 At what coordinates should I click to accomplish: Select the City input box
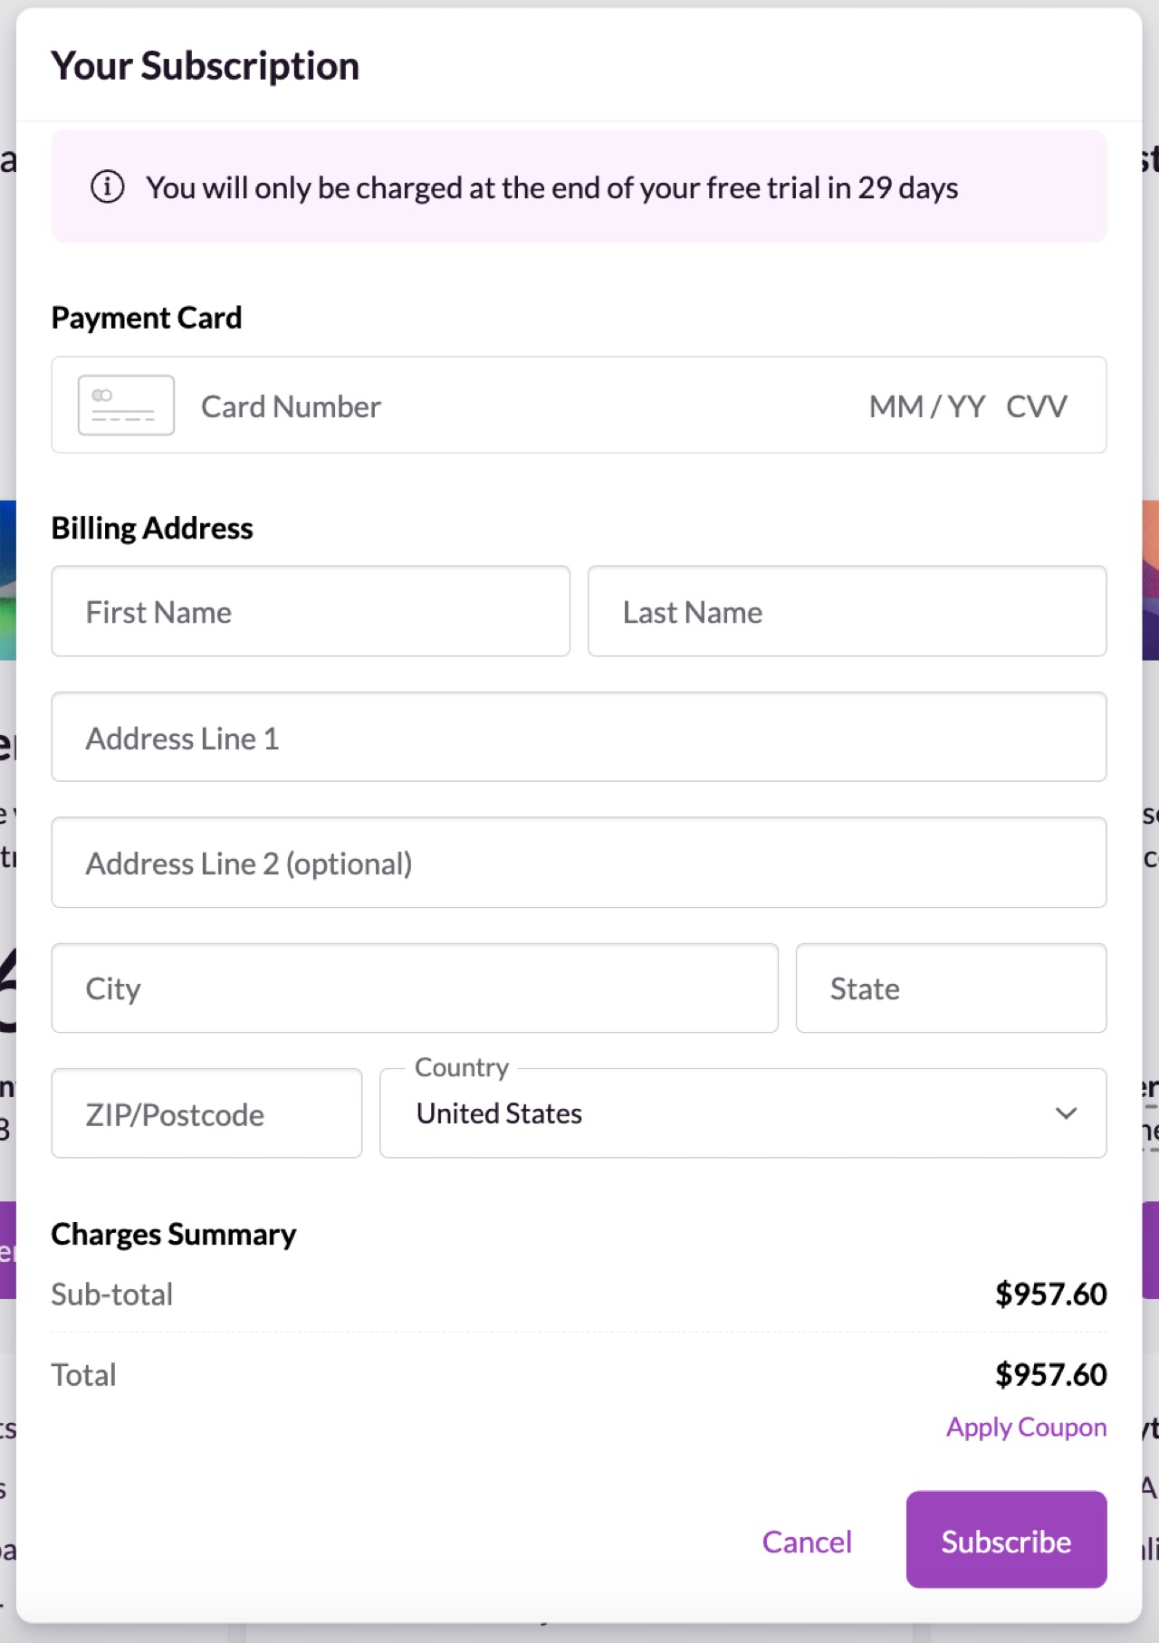coord(415,988)
